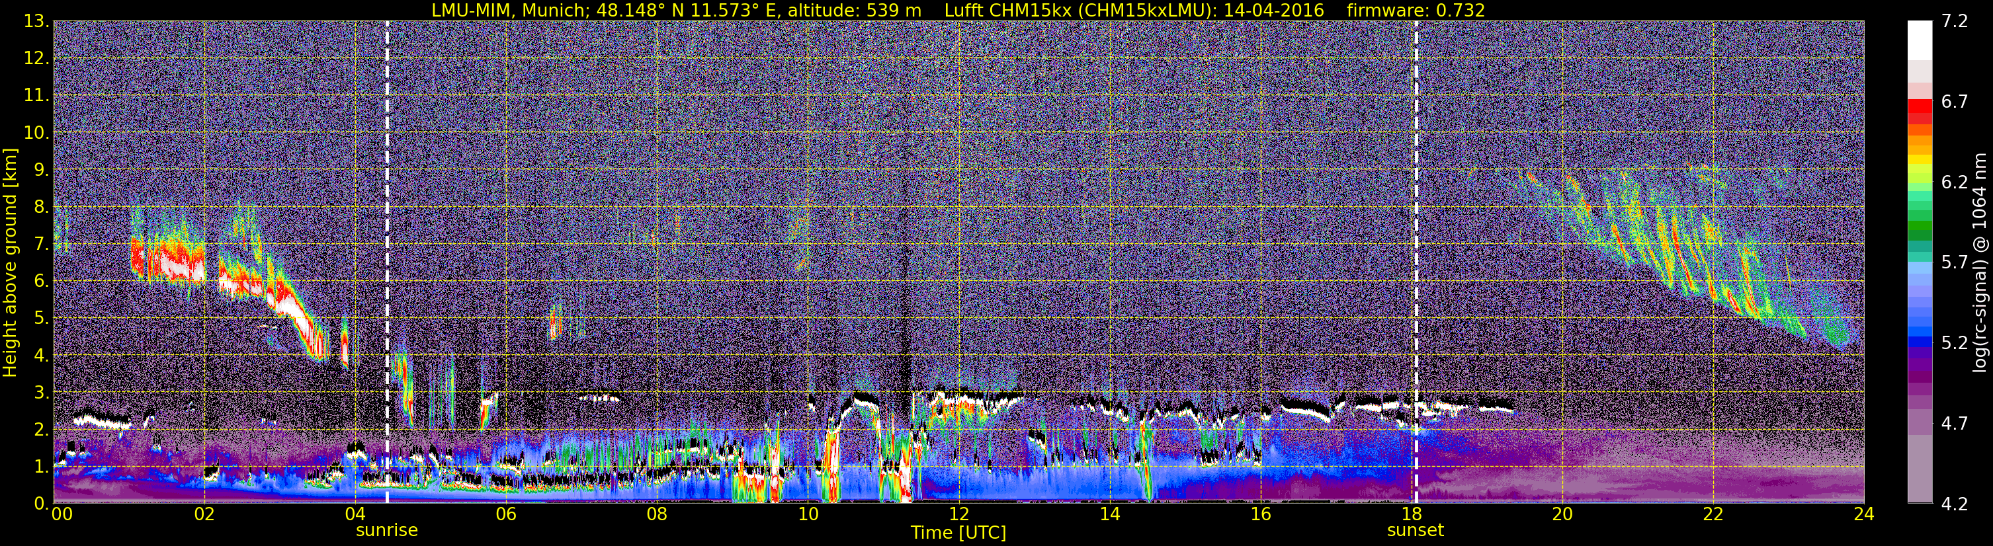Click the plot title text starting 'LMU-MIM, Munich'

click(x=958, y=10)
